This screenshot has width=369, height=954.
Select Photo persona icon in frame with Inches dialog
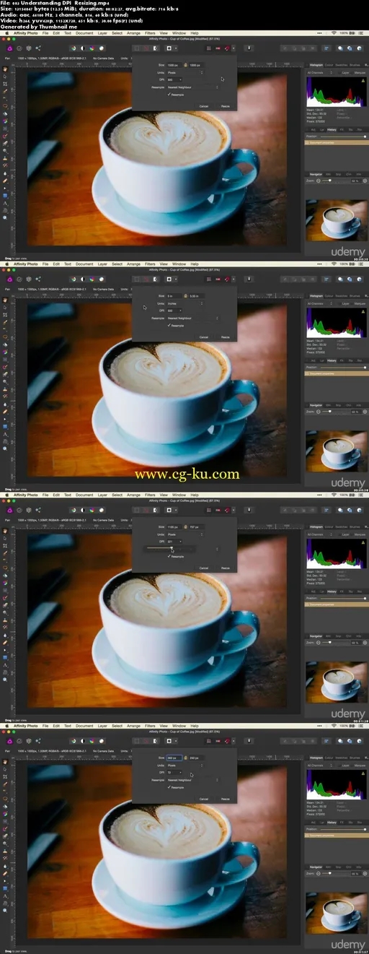click(x=10, y=278)
